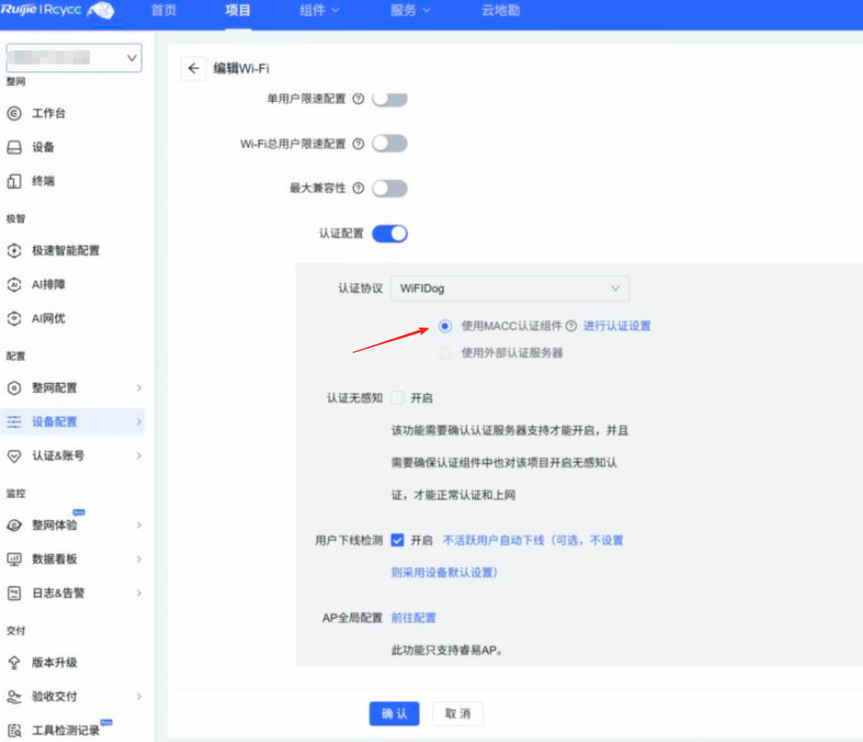Click the AI排障 sidebar icon
863x742 pixels.
pos(14,284)
